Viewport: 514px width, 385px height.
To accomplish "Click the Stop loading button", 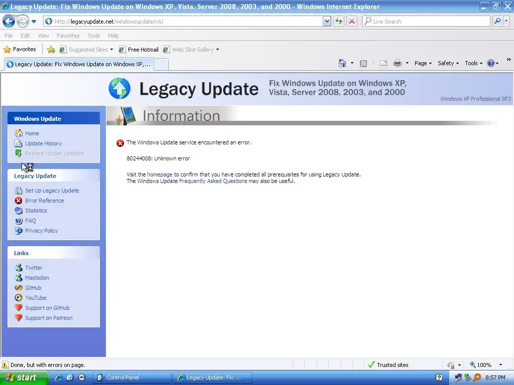I will pyautogui.click(x=352, y=22).
